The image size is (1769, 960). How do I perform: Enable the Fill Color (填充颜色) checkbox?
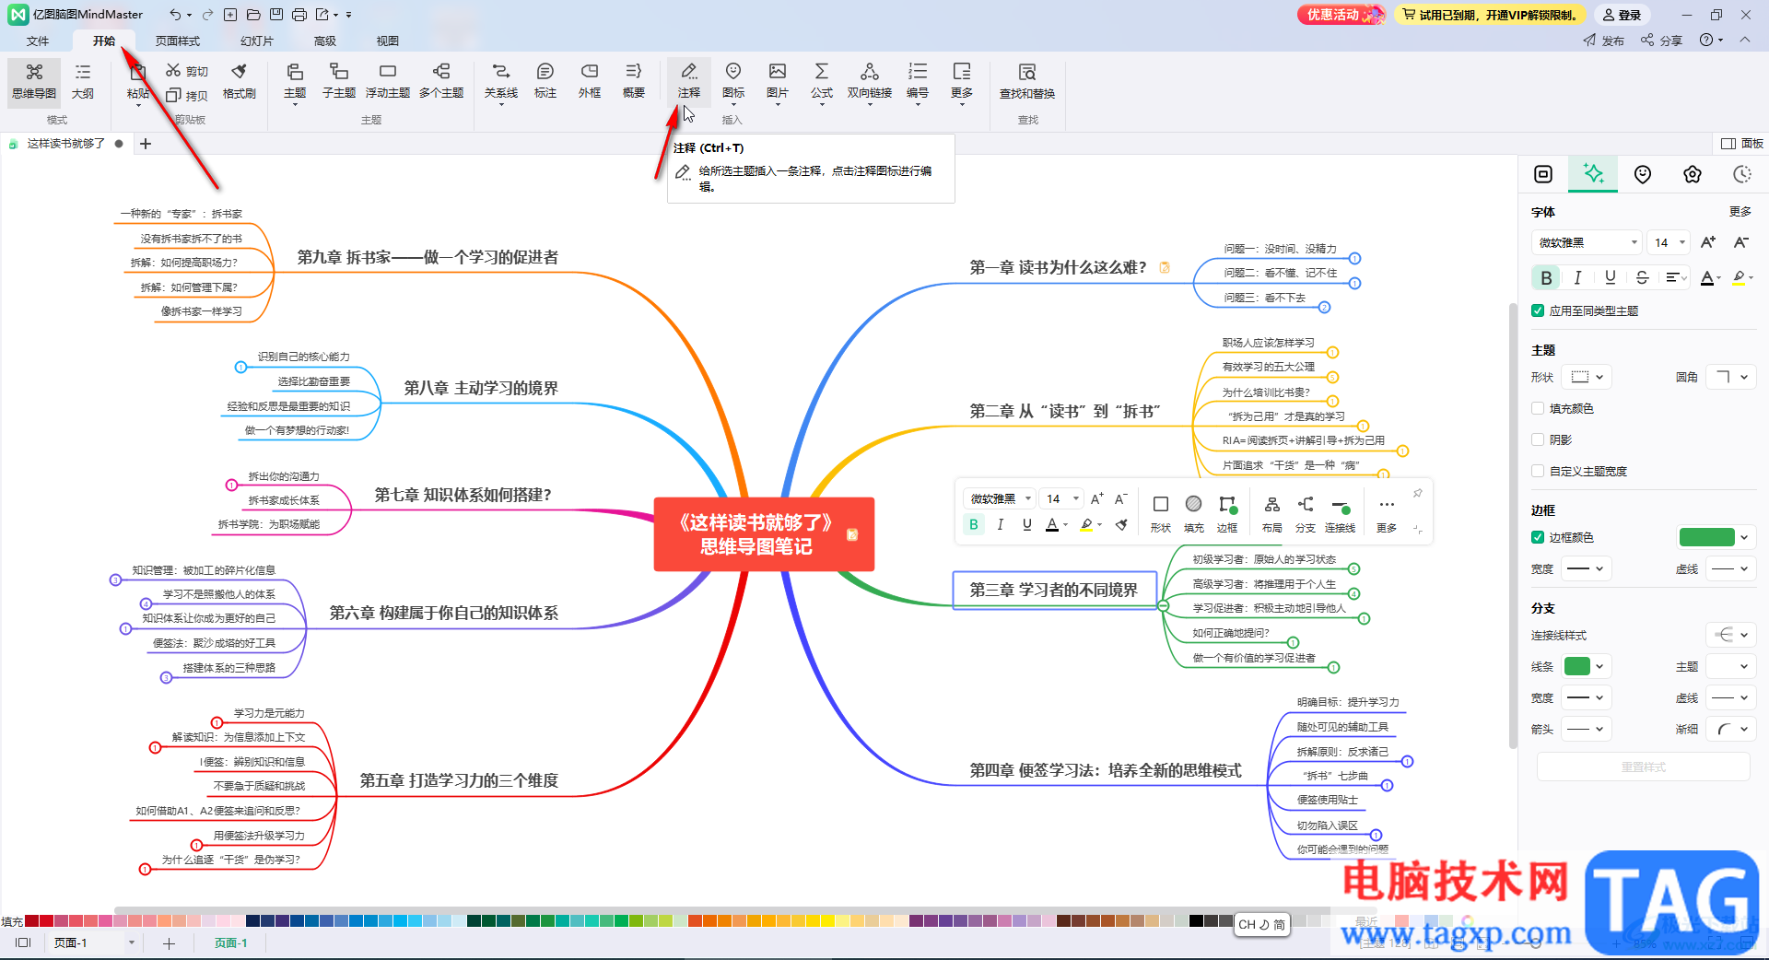[1538, 408]
